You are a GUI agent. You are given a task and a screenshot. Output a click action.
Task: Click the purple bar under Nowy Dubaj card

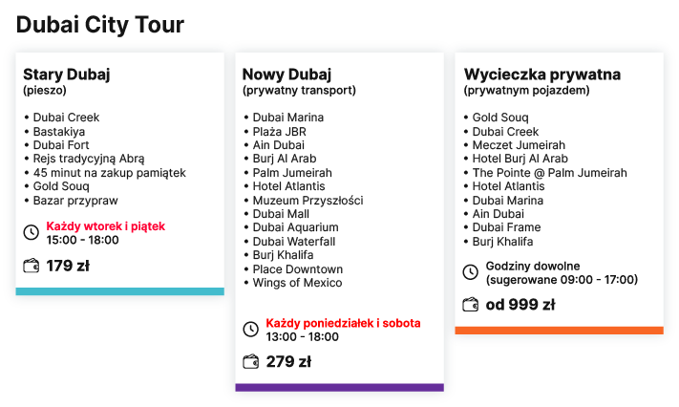(340, 388)
